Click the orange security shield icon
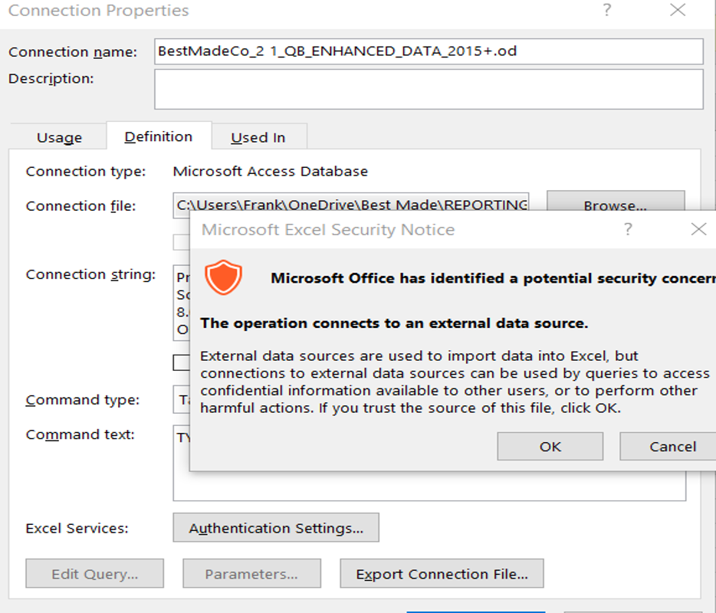 coord(223,277)
